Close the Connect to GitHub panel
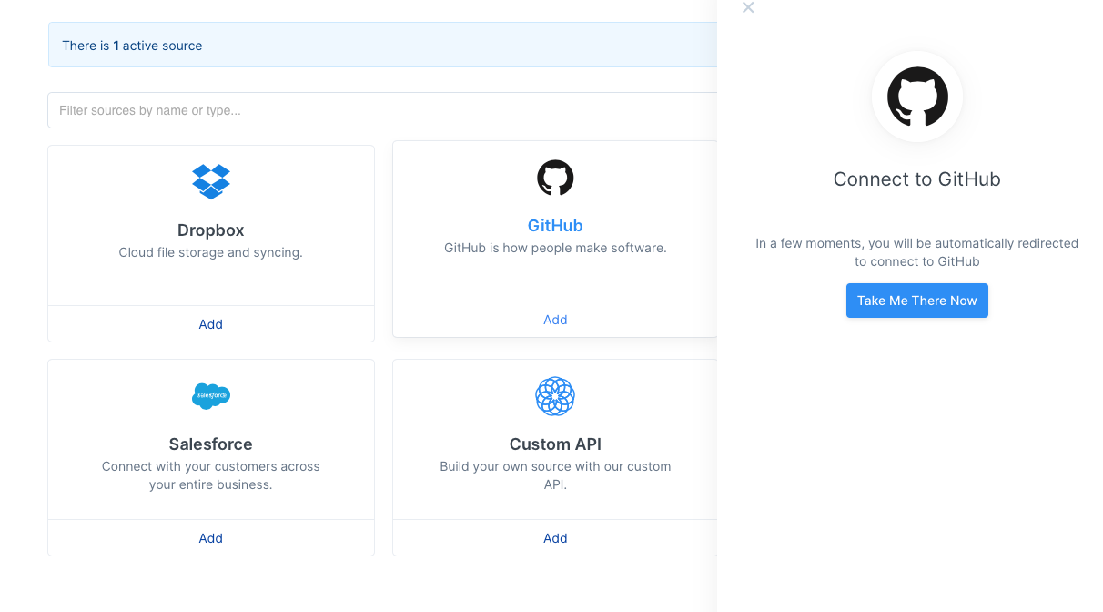Image resolution: width=1103 pixels, height=612 pixels. [748, 8]
